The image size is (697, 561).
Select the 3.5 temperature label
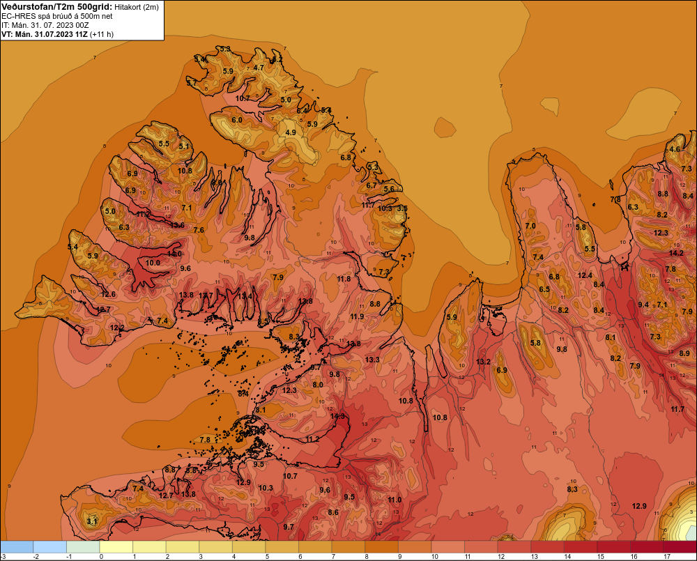(x=402, y=208)
